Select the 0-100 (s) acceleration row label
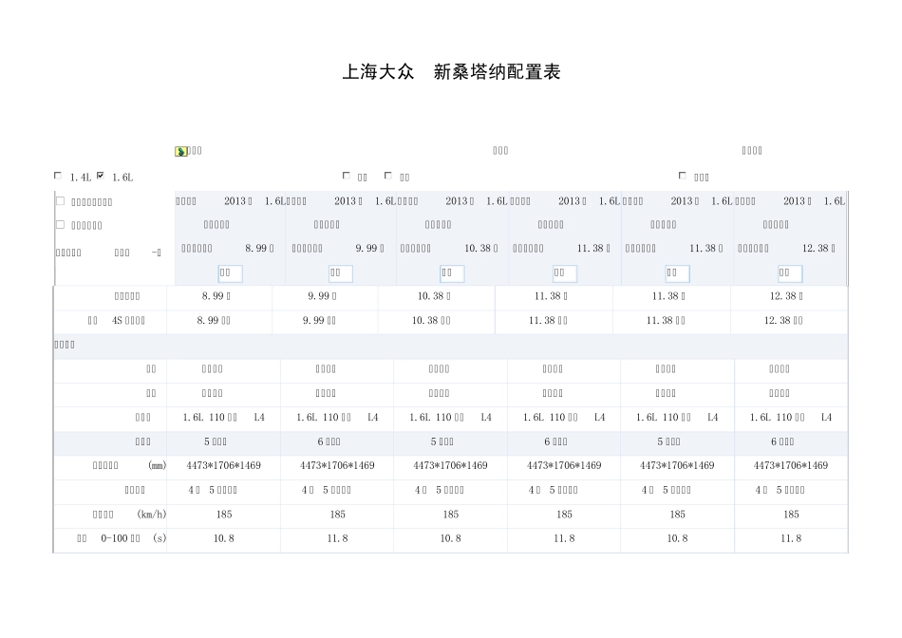 (122, 538)
